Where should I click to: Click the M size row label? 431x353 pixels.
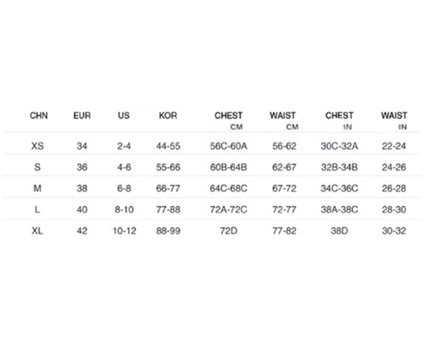pyautogui.click(x=38, y=188)
